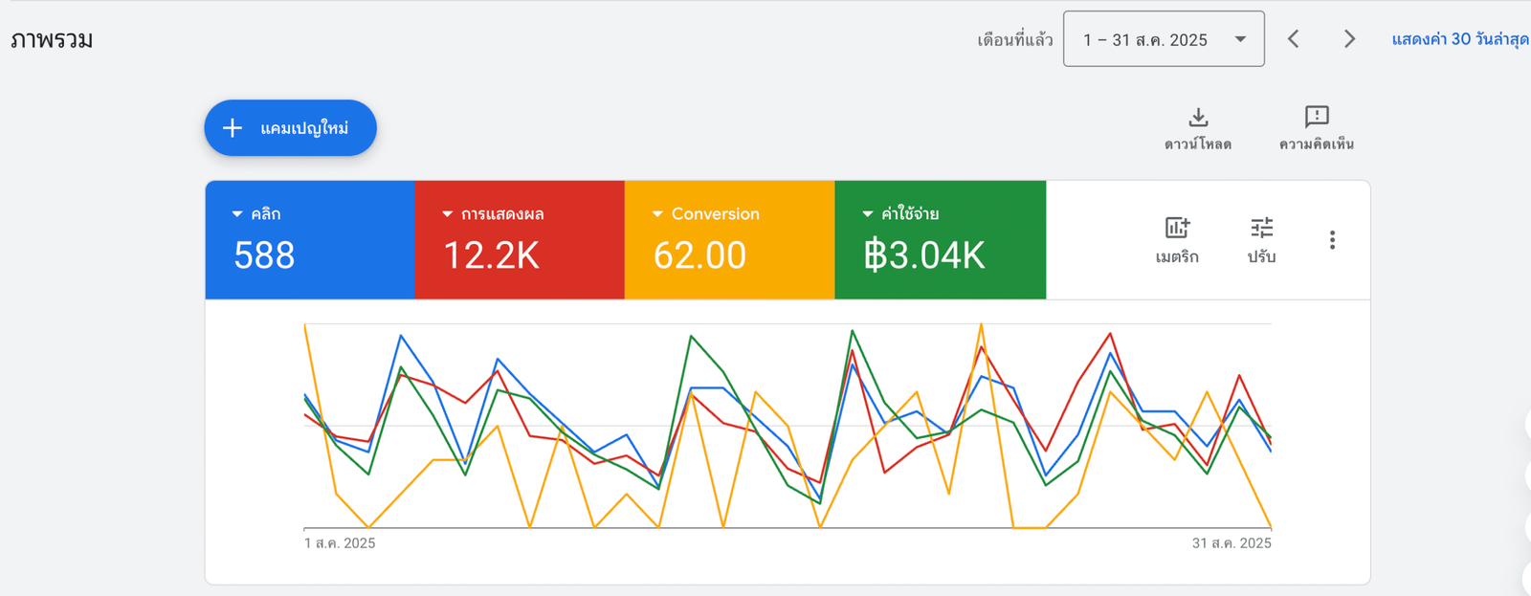The image size is (1531, 596).
Task: Click the เดือนที่แล้ว period label
Action: (1014, 40)
